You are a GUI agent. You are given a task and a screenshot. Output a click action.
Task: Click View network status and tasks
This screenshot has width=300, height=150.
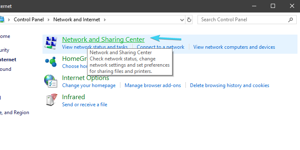[95, 47]
